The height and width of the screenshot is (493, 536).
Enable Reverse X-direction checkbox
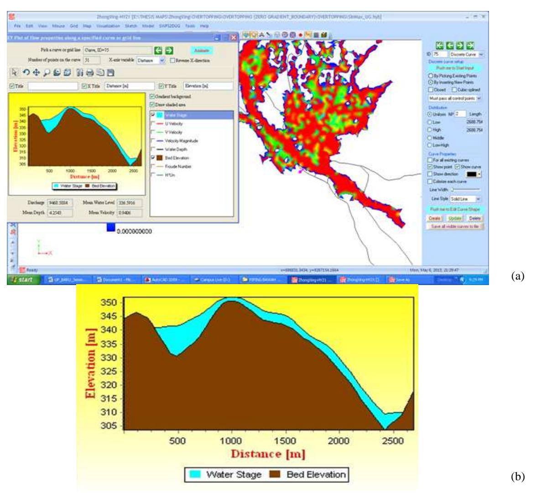click(172, 61)
